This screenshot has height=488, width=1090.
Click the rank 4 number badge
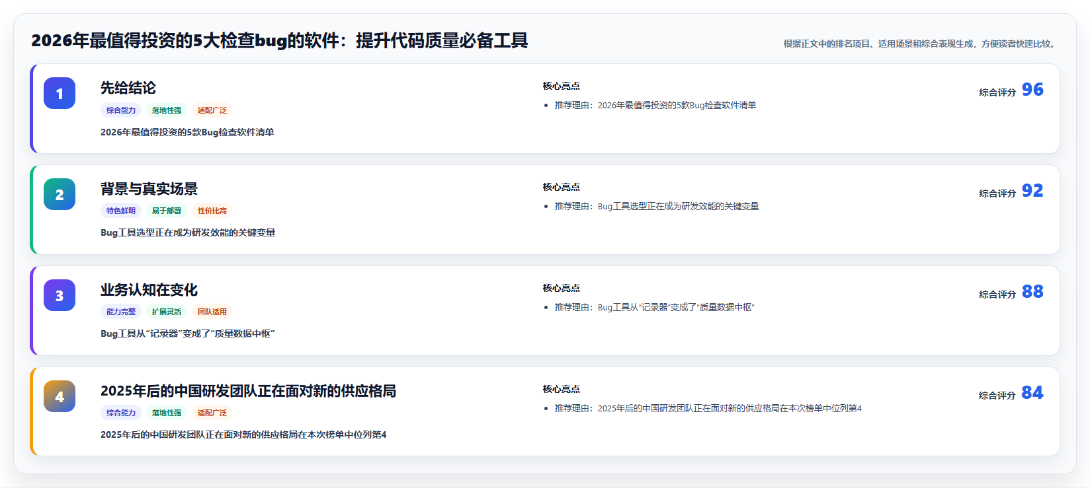point(60,396)
